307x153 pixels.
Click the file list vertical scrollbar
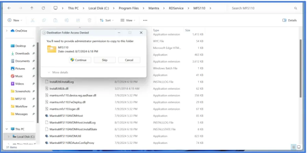coord(301,68)
